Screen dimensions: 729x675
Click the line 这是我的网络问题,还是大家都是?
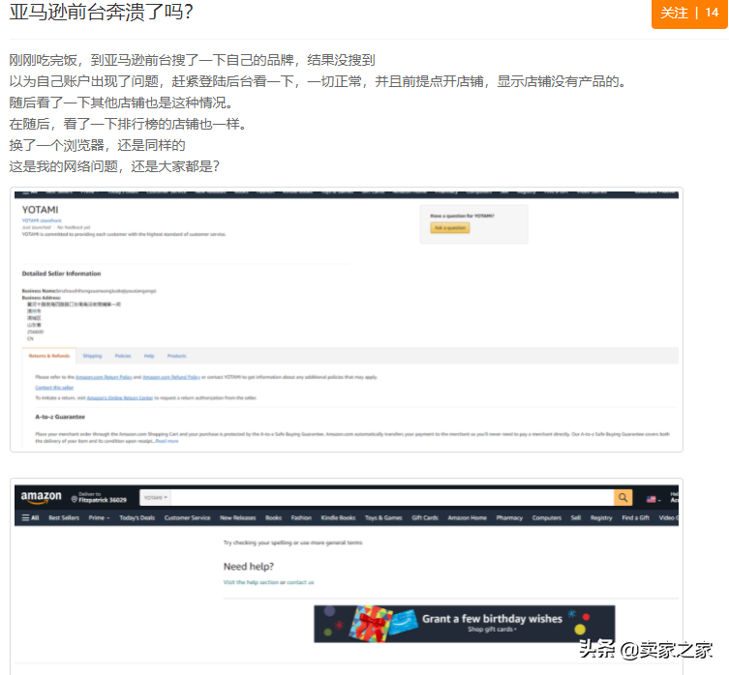[x=114, y=166]
